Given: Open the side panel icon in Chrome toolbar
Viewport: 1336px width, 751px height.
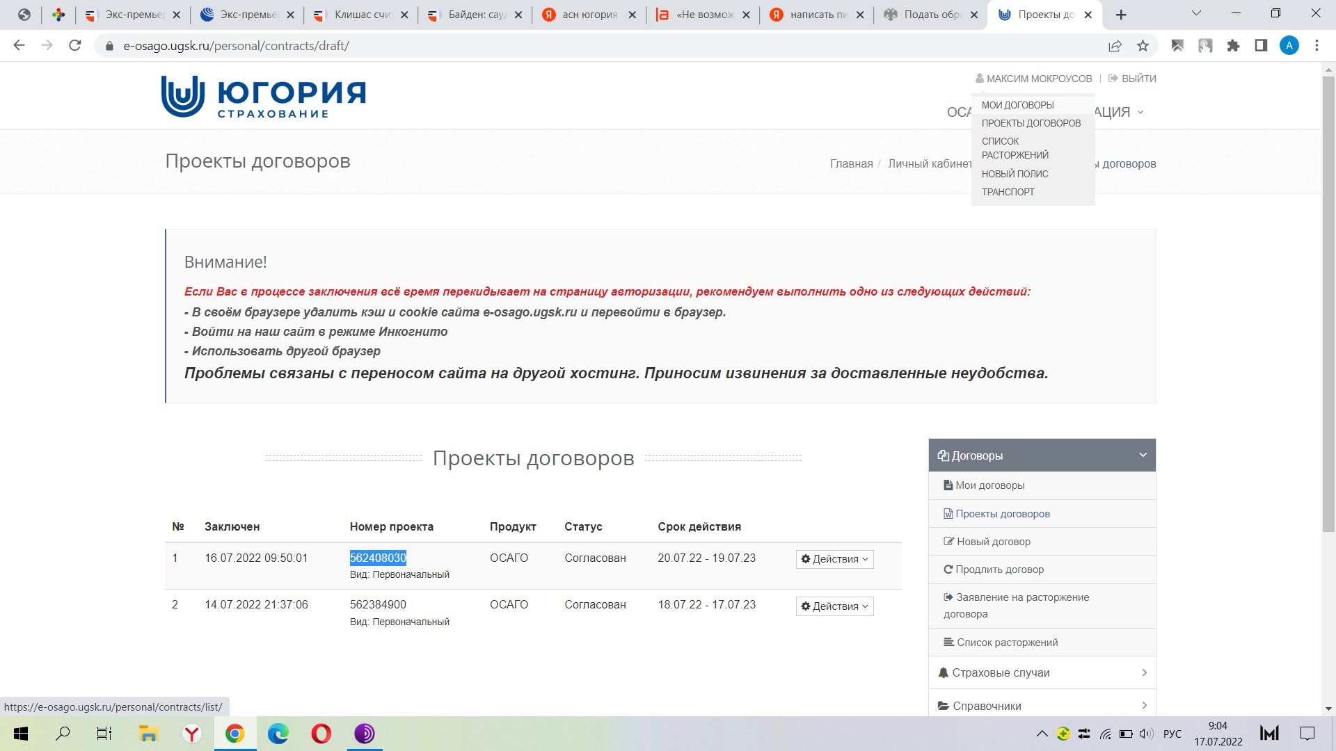Looking at the screenshot, I should (1261, 46).
